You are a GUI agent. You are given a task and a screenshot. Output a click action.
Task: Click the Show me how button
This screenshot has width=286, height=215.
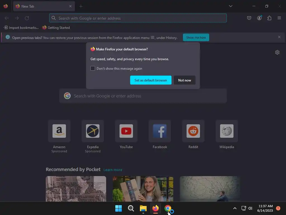pos(196,38)
